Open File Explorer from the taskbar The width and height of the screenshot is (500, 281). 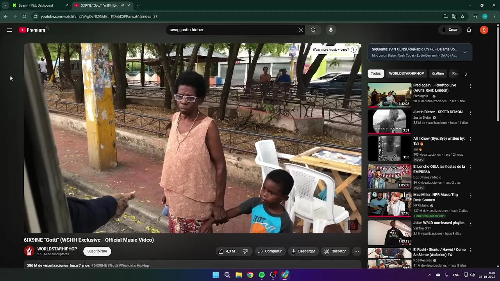pyautogui.click(x=239, y=275)
